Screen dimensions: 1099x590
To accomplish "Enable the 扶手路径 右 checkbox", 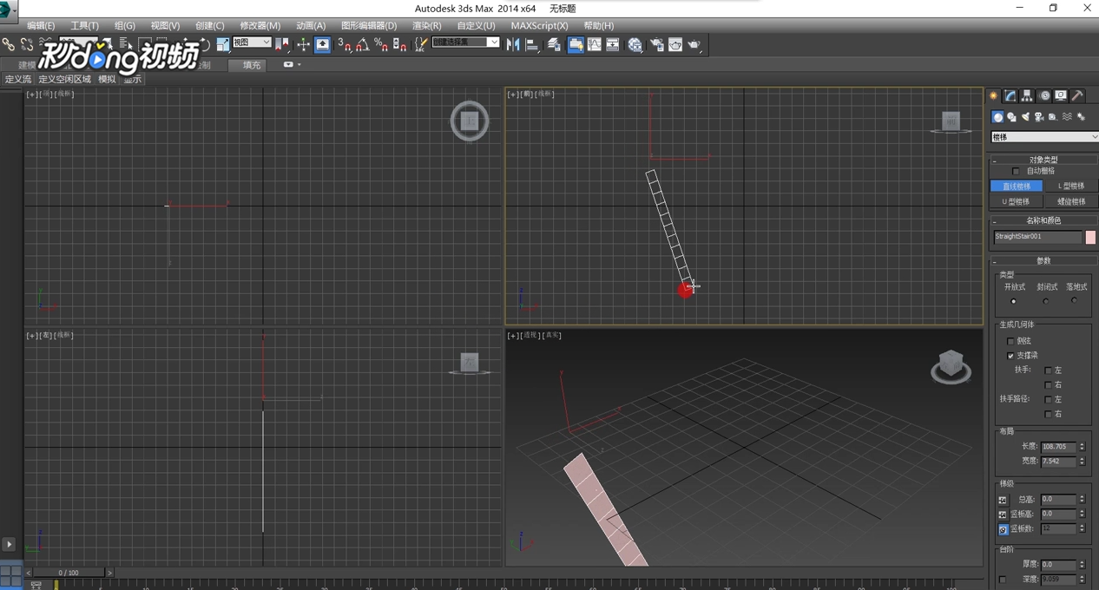I will tap(1048, 414).
